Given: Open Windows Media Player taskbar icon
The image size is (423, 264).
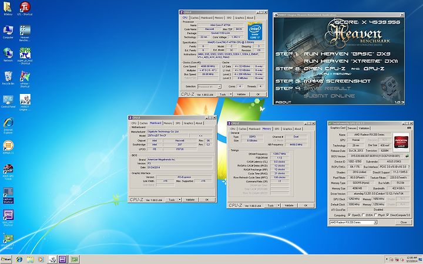Looking at the screenshot, I should click(x=41, y=259).
